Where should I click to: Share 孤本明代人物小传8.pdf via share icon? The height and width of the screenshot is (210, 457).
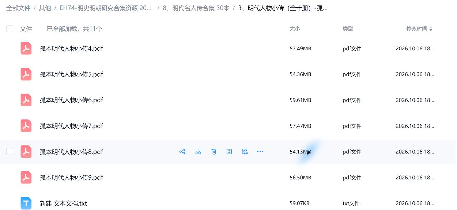click(x=182, y=152)
